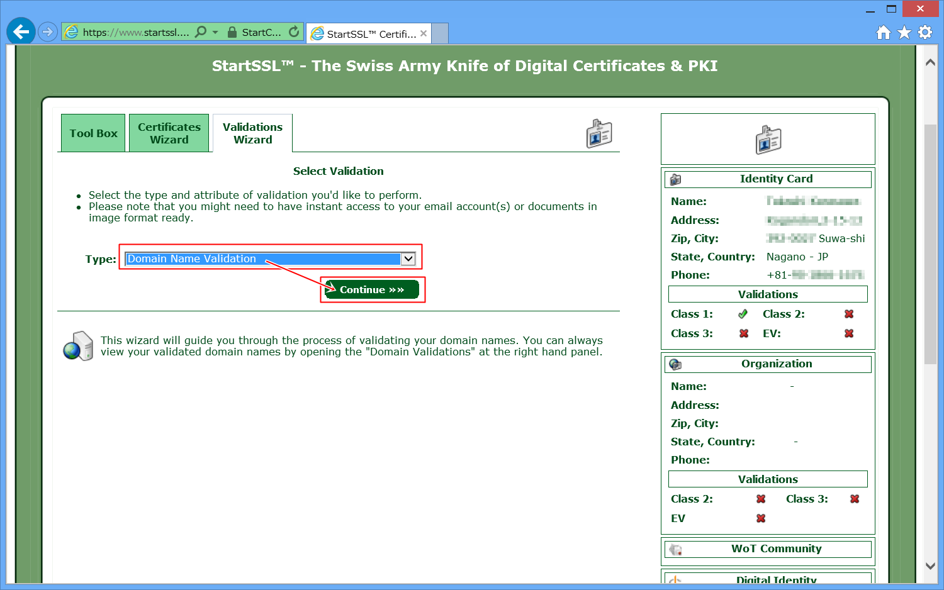Image resolution: width=944 pixels, height=590 pixels.
Task: Close the StartSSL Certificate browser tab
Action: [424, 33]
